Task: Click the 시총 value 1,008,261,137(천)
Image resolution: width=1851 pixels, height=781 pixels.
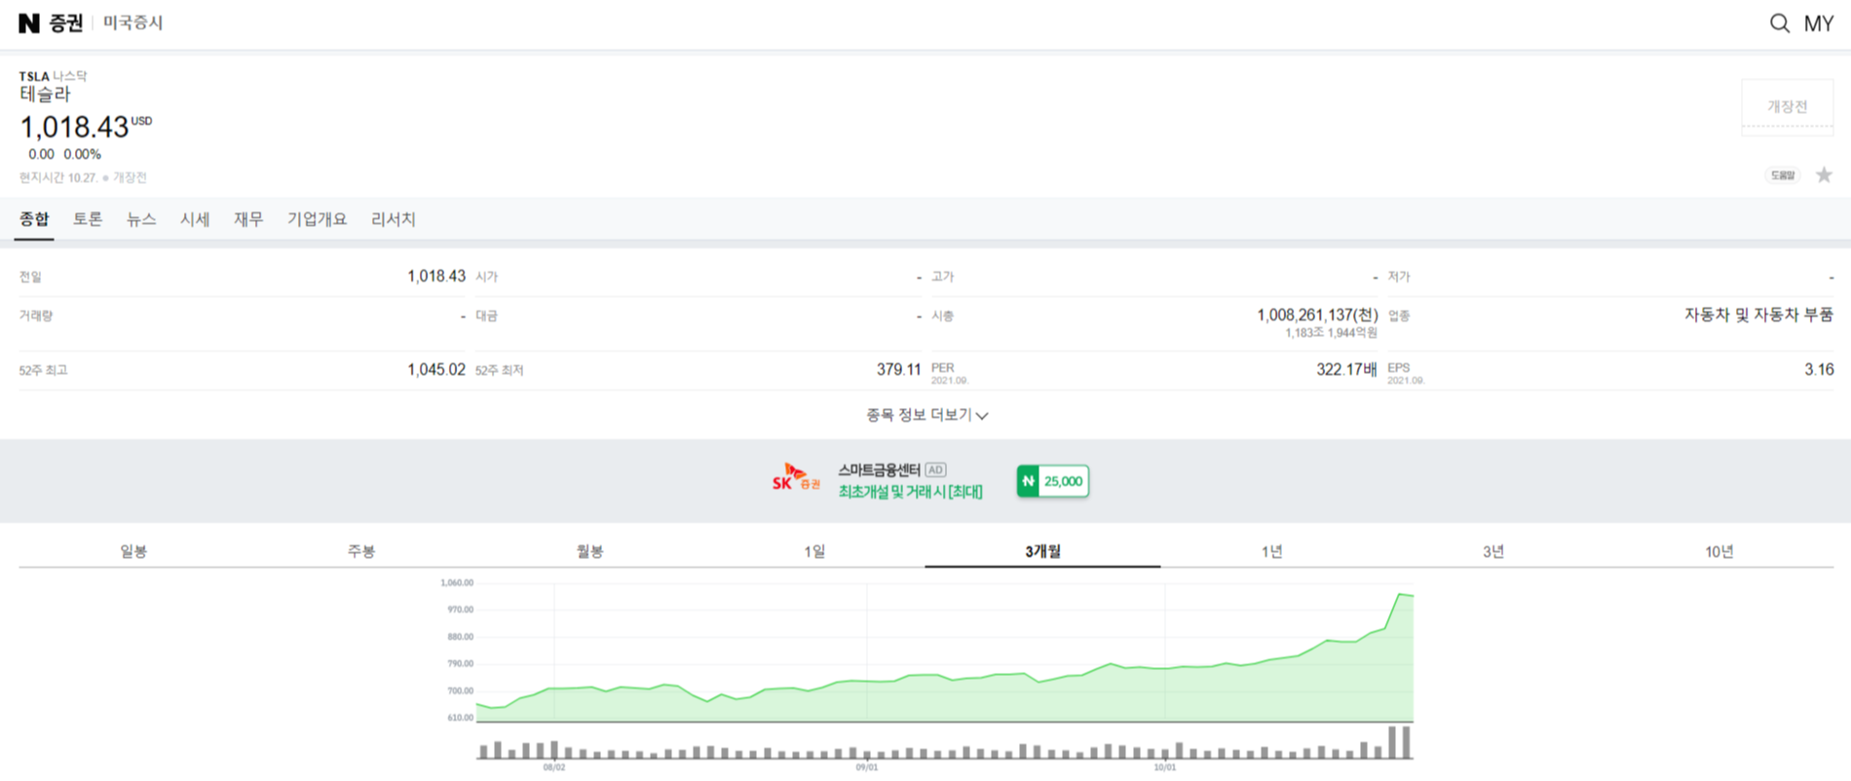Action: pos(1317,315)
